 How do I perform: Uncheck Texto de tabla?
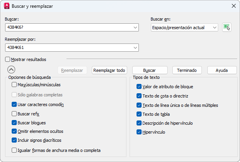pyautogui.click(x=139, y=114)
